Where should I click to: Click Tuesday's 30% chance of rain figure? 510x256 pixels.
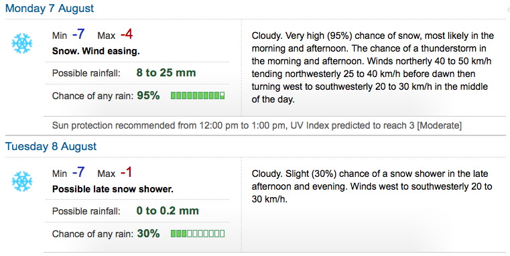click(x=148, y=234)
